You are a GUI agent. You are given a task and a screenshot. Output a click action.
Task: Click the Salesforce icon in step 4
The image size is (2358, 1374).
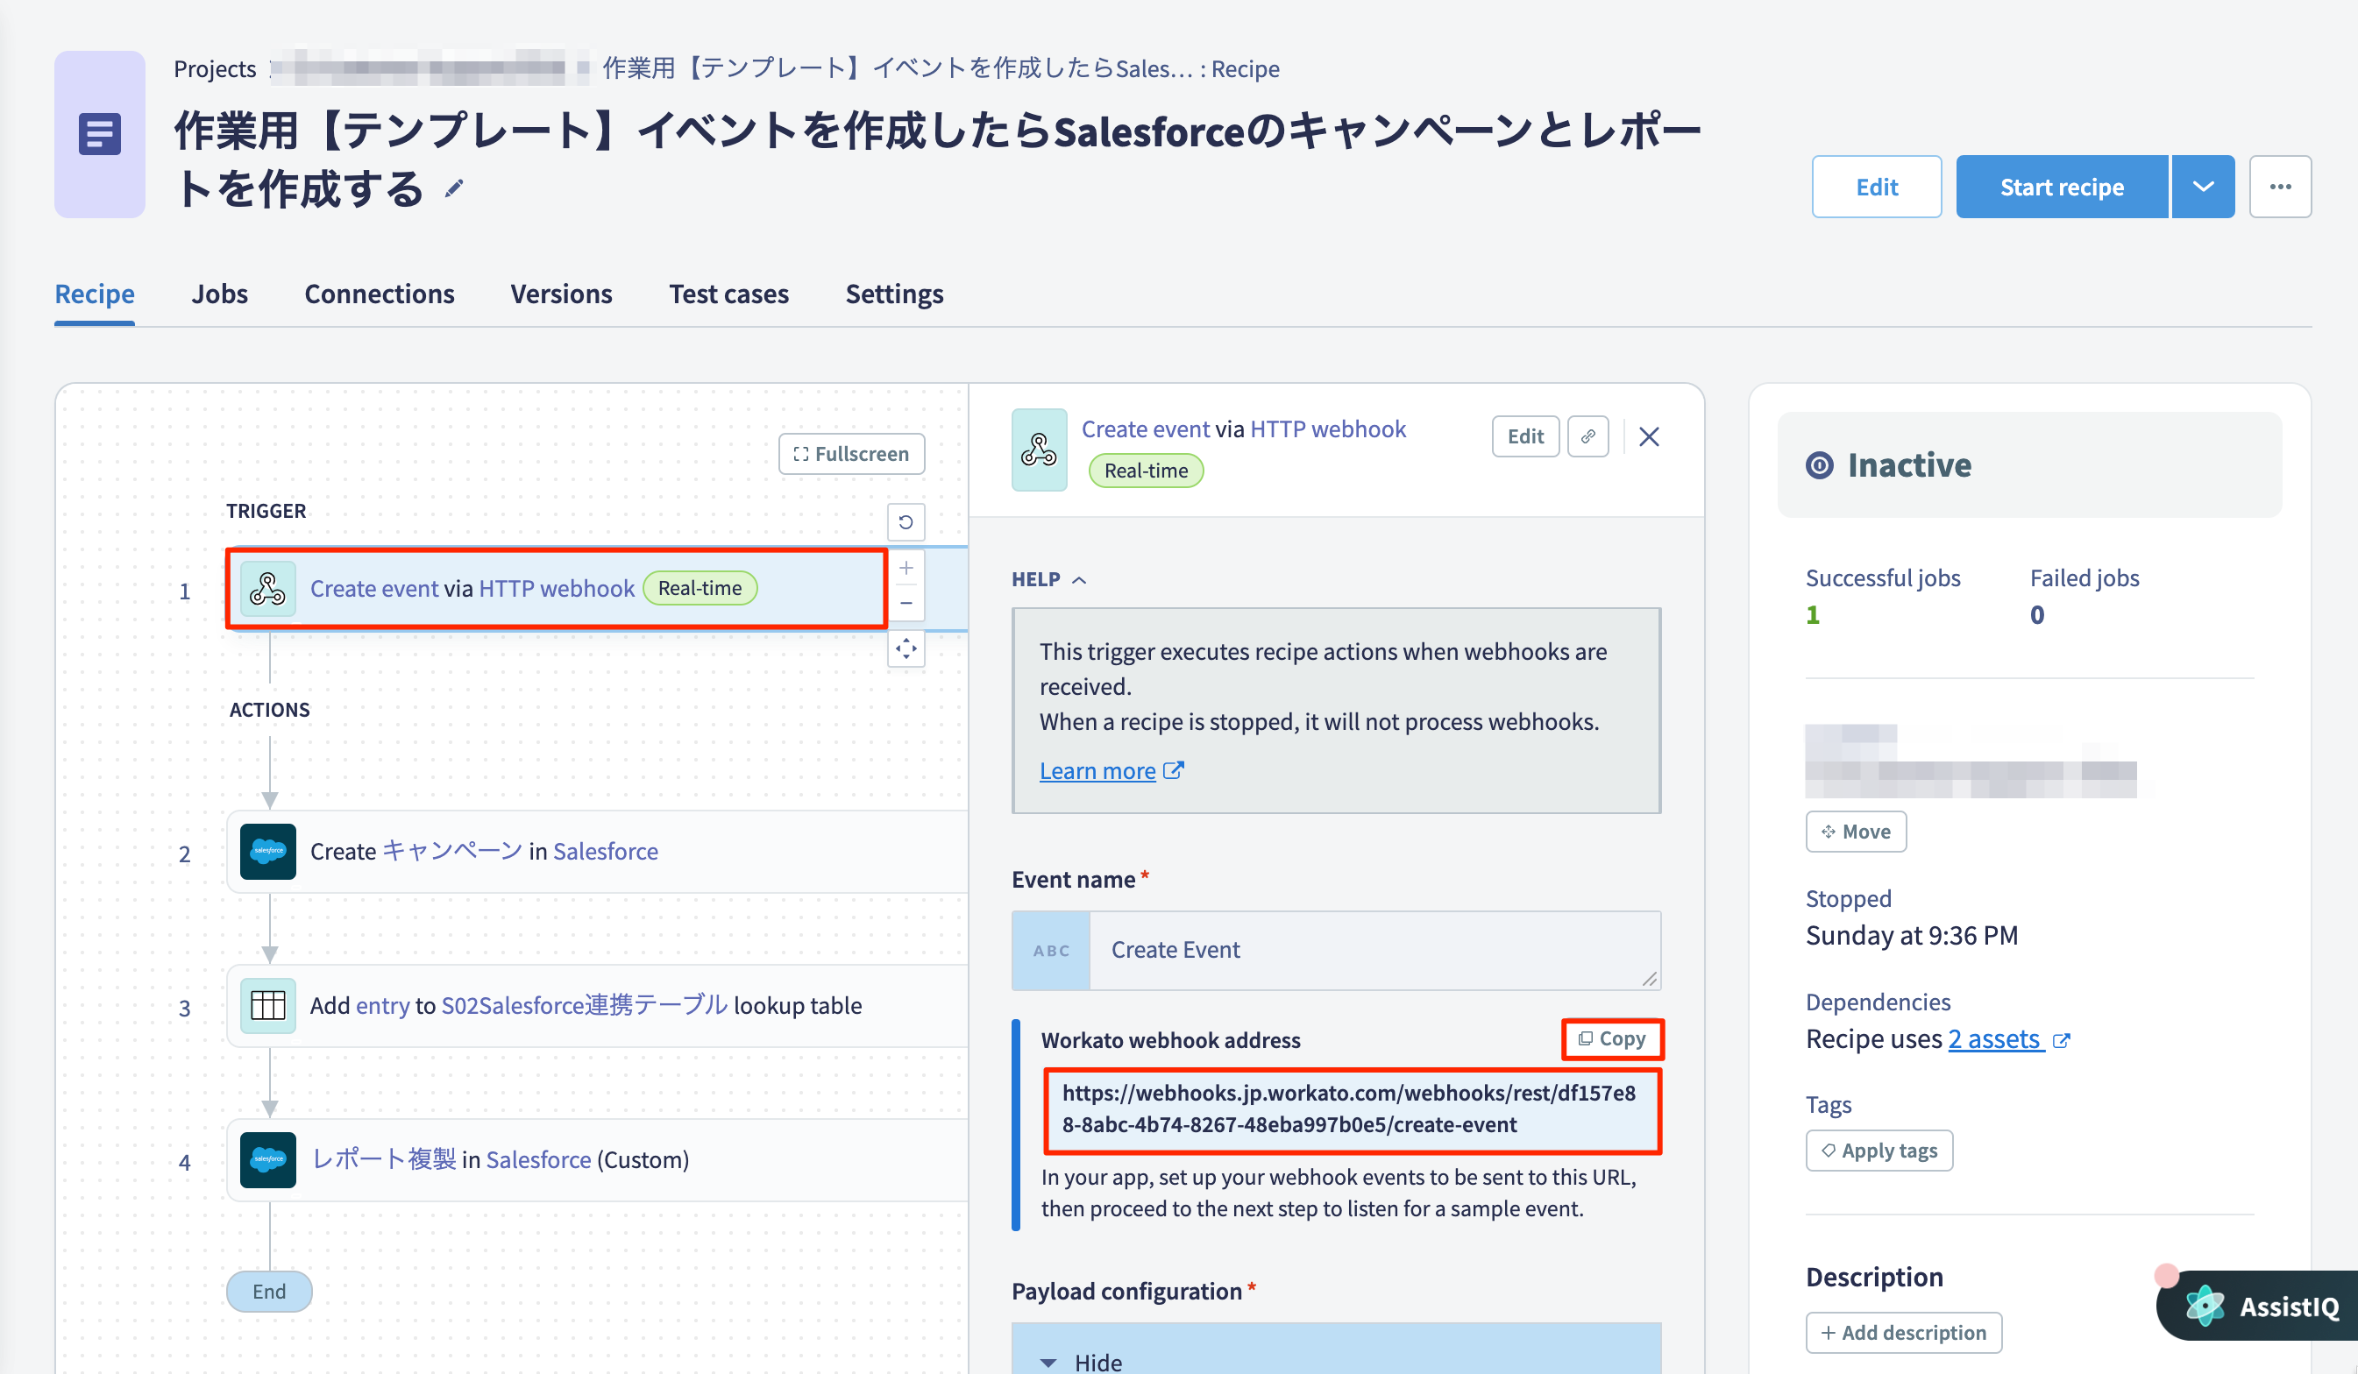267,1160
